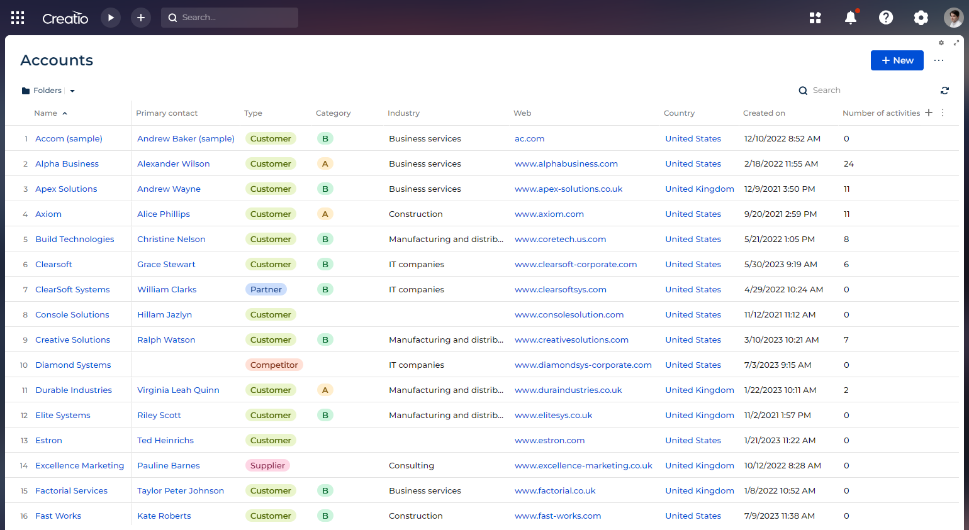Visit www.diamondsys-corporate.com link
969x530 pixels.
tap(583, 365)
